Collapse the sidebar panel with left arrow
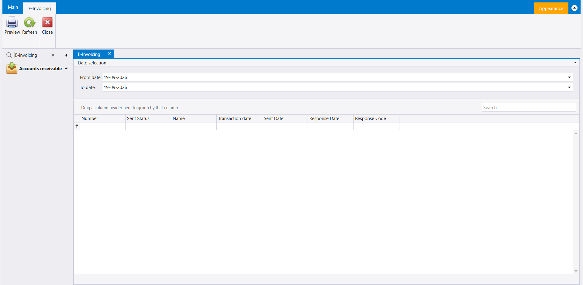The width and height of the screenshot is (583, 285). coord(66,55)
